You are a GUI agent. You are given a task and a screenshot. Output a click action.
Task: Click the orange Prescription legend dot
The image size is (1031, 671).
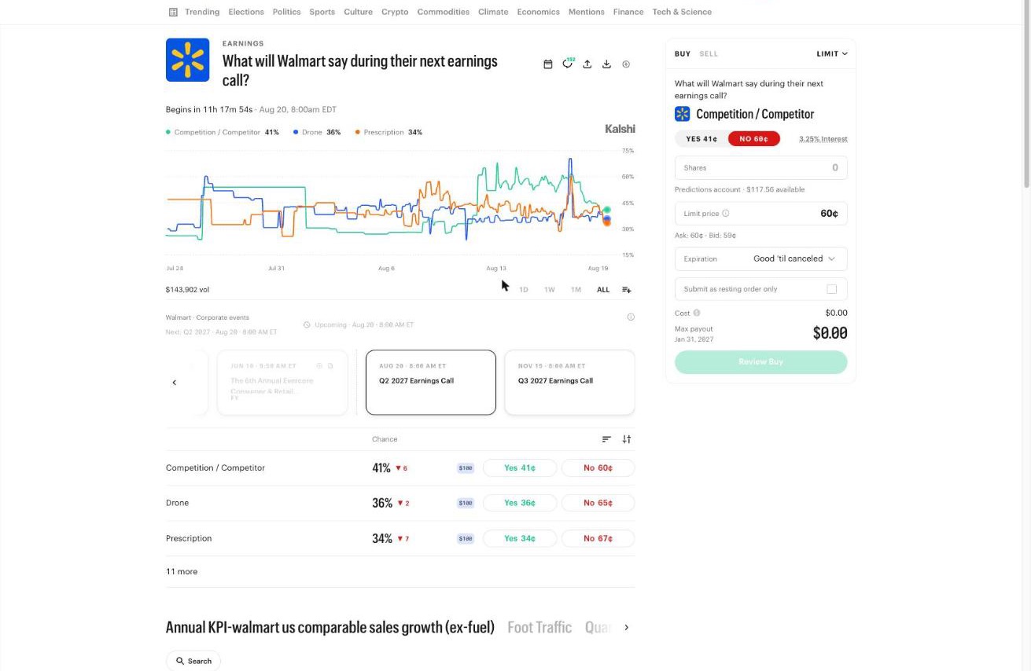point(357,133)
